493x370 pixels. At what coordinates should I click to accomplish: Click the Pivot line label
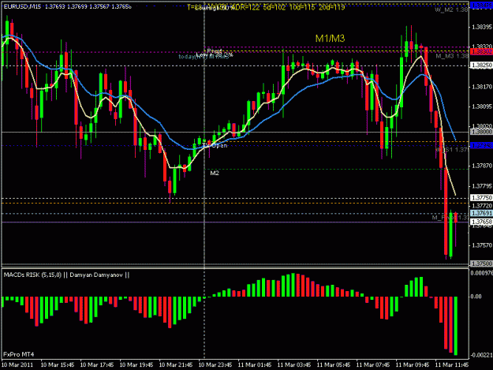(215, 50)
